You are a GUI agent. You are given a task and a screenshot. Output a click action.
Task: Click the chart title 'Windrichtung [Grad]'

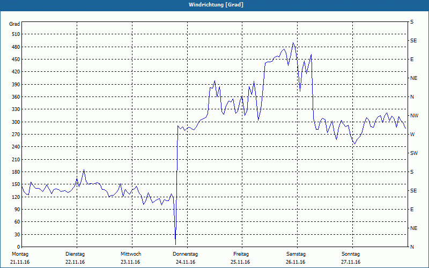[x=216, y=5]
